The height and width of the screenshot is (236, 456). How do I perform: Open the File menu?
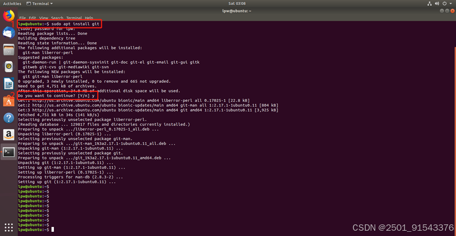coord(23,18)
